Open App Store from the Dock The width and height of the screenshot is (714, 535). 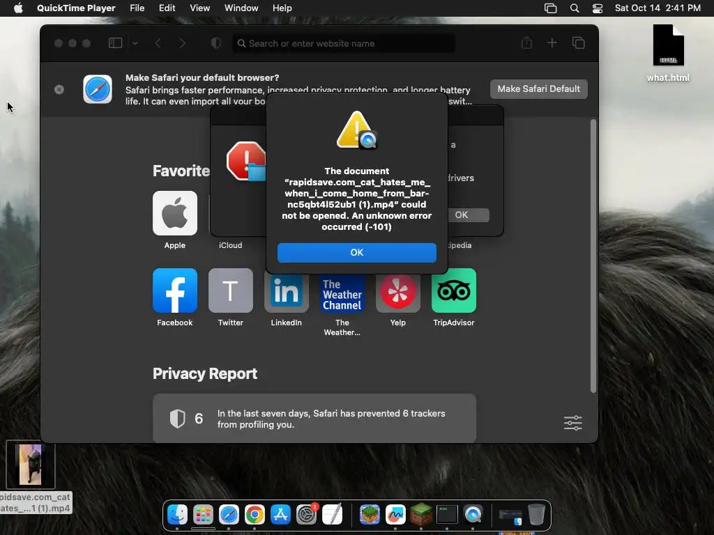point(280,515)
